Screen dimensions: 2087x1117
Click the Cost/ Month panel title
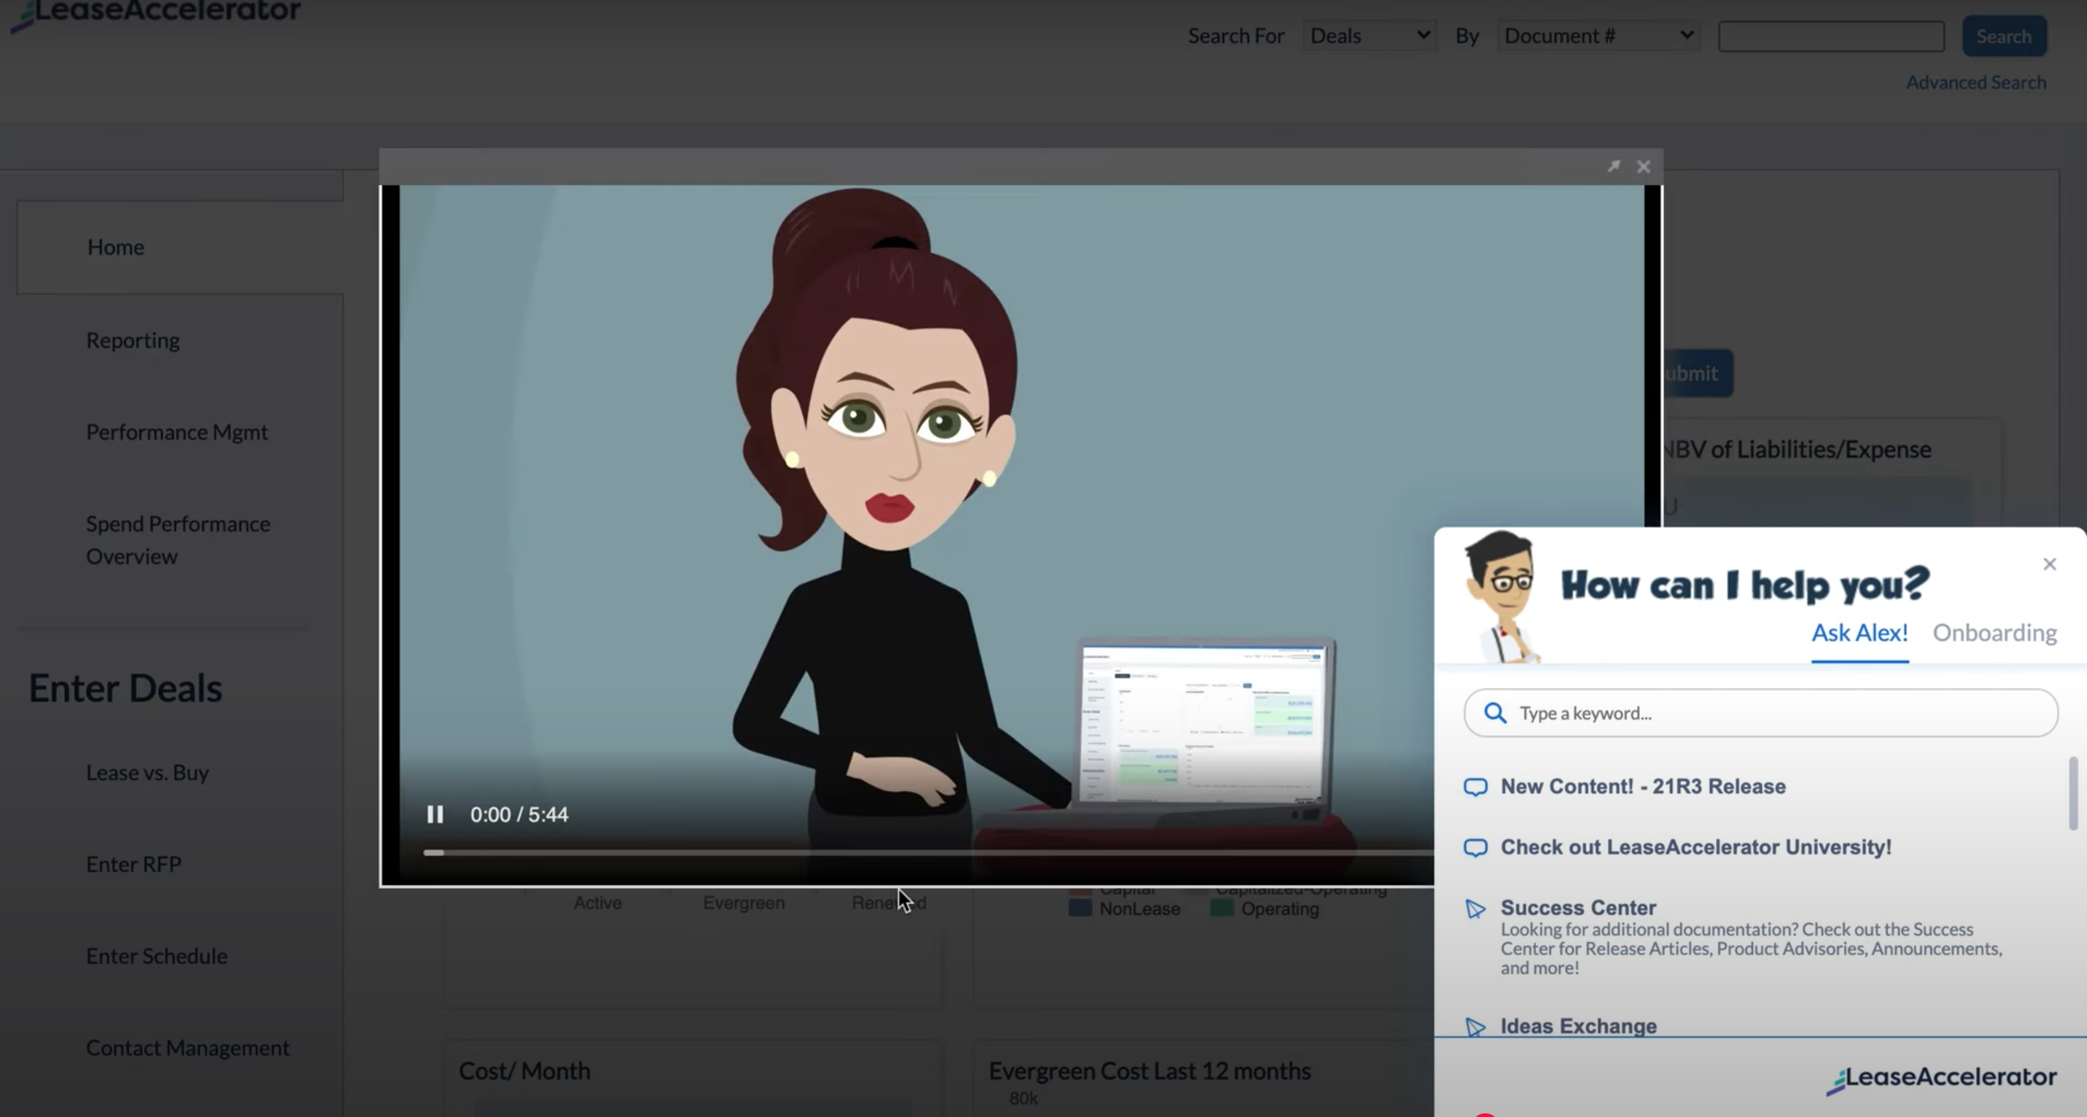(x=524, y=1071)
